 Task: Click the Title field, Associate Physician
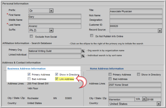pos(136,11)
